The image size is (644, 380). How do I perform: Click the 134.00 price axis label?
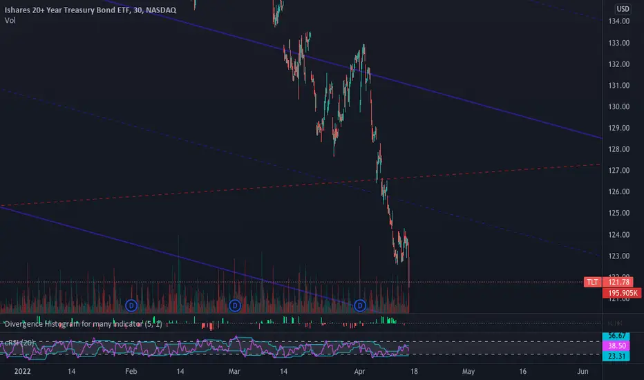(618, 21)
